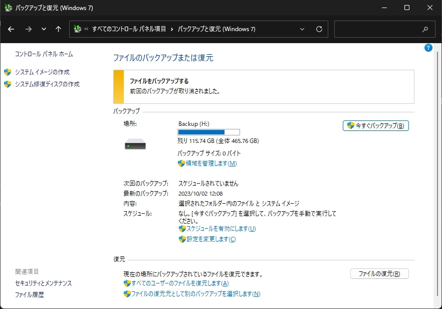Open help via the blue question mark icon
The height and width of the screenshot is (309, 442).
428,47
